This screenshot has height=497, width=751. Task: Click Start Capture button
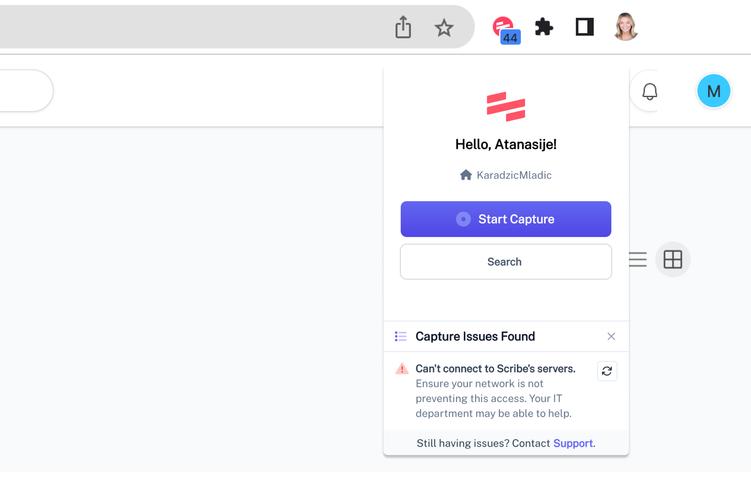506,219
